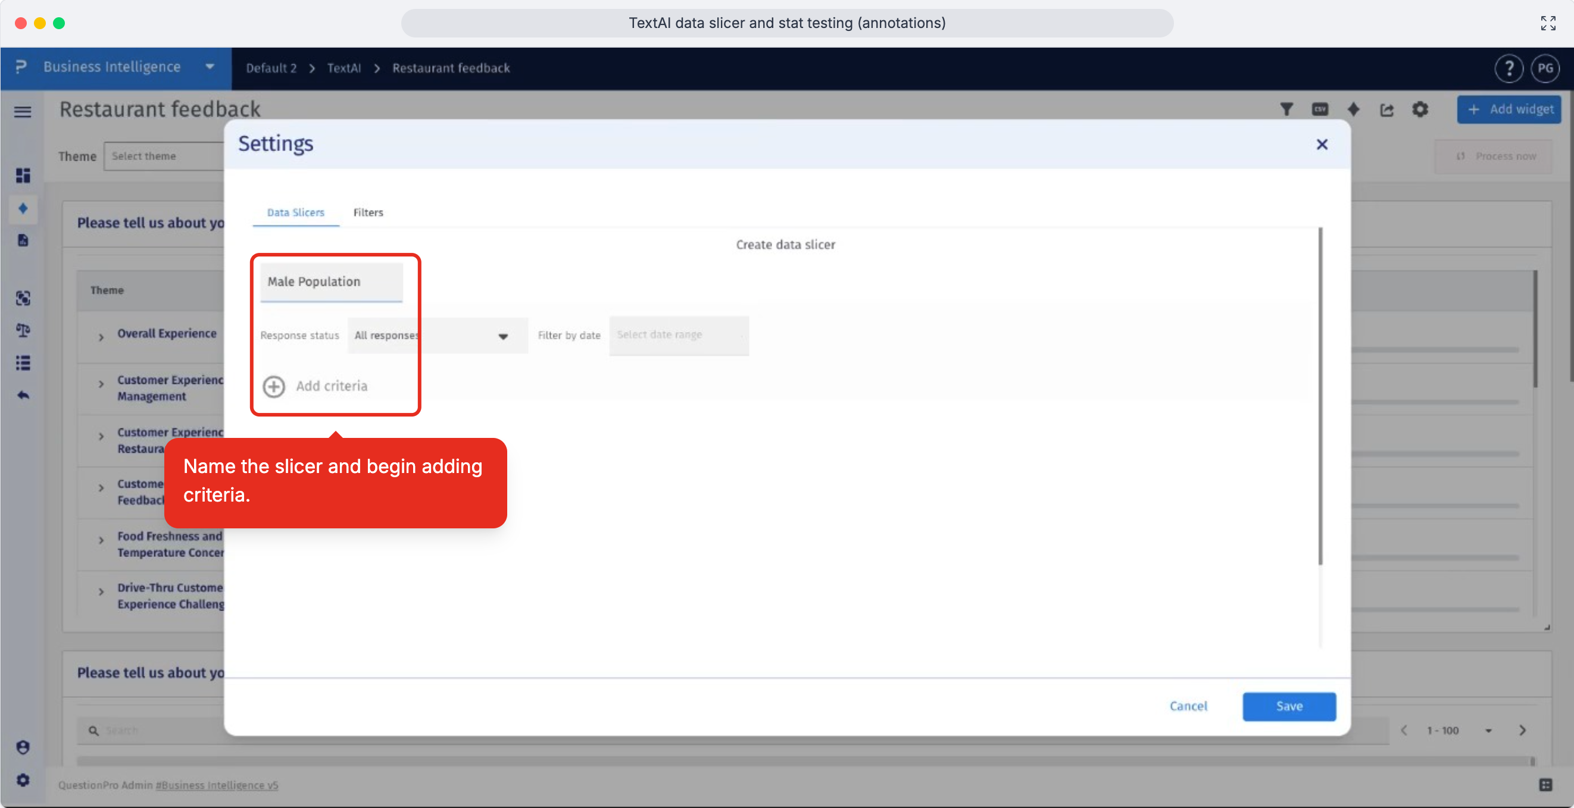
Task: Click the Save button
Action: [1289, 707]
